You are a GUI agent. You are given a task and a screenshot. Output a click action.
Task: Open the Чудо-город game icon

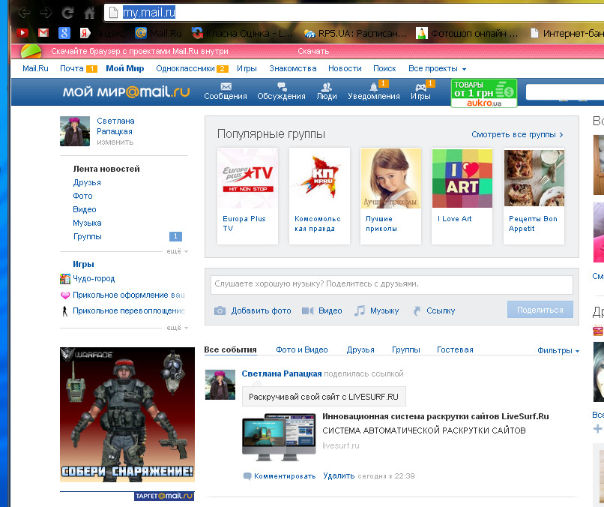tap(65, 279)
